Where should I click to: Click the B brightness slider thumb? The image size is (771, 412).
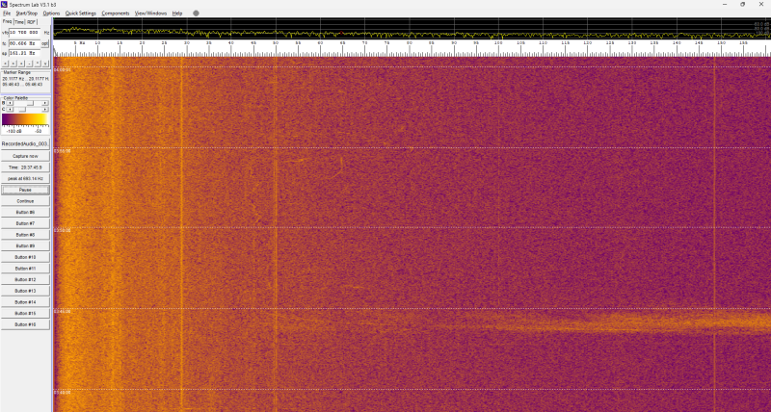(x=30, y=103)
